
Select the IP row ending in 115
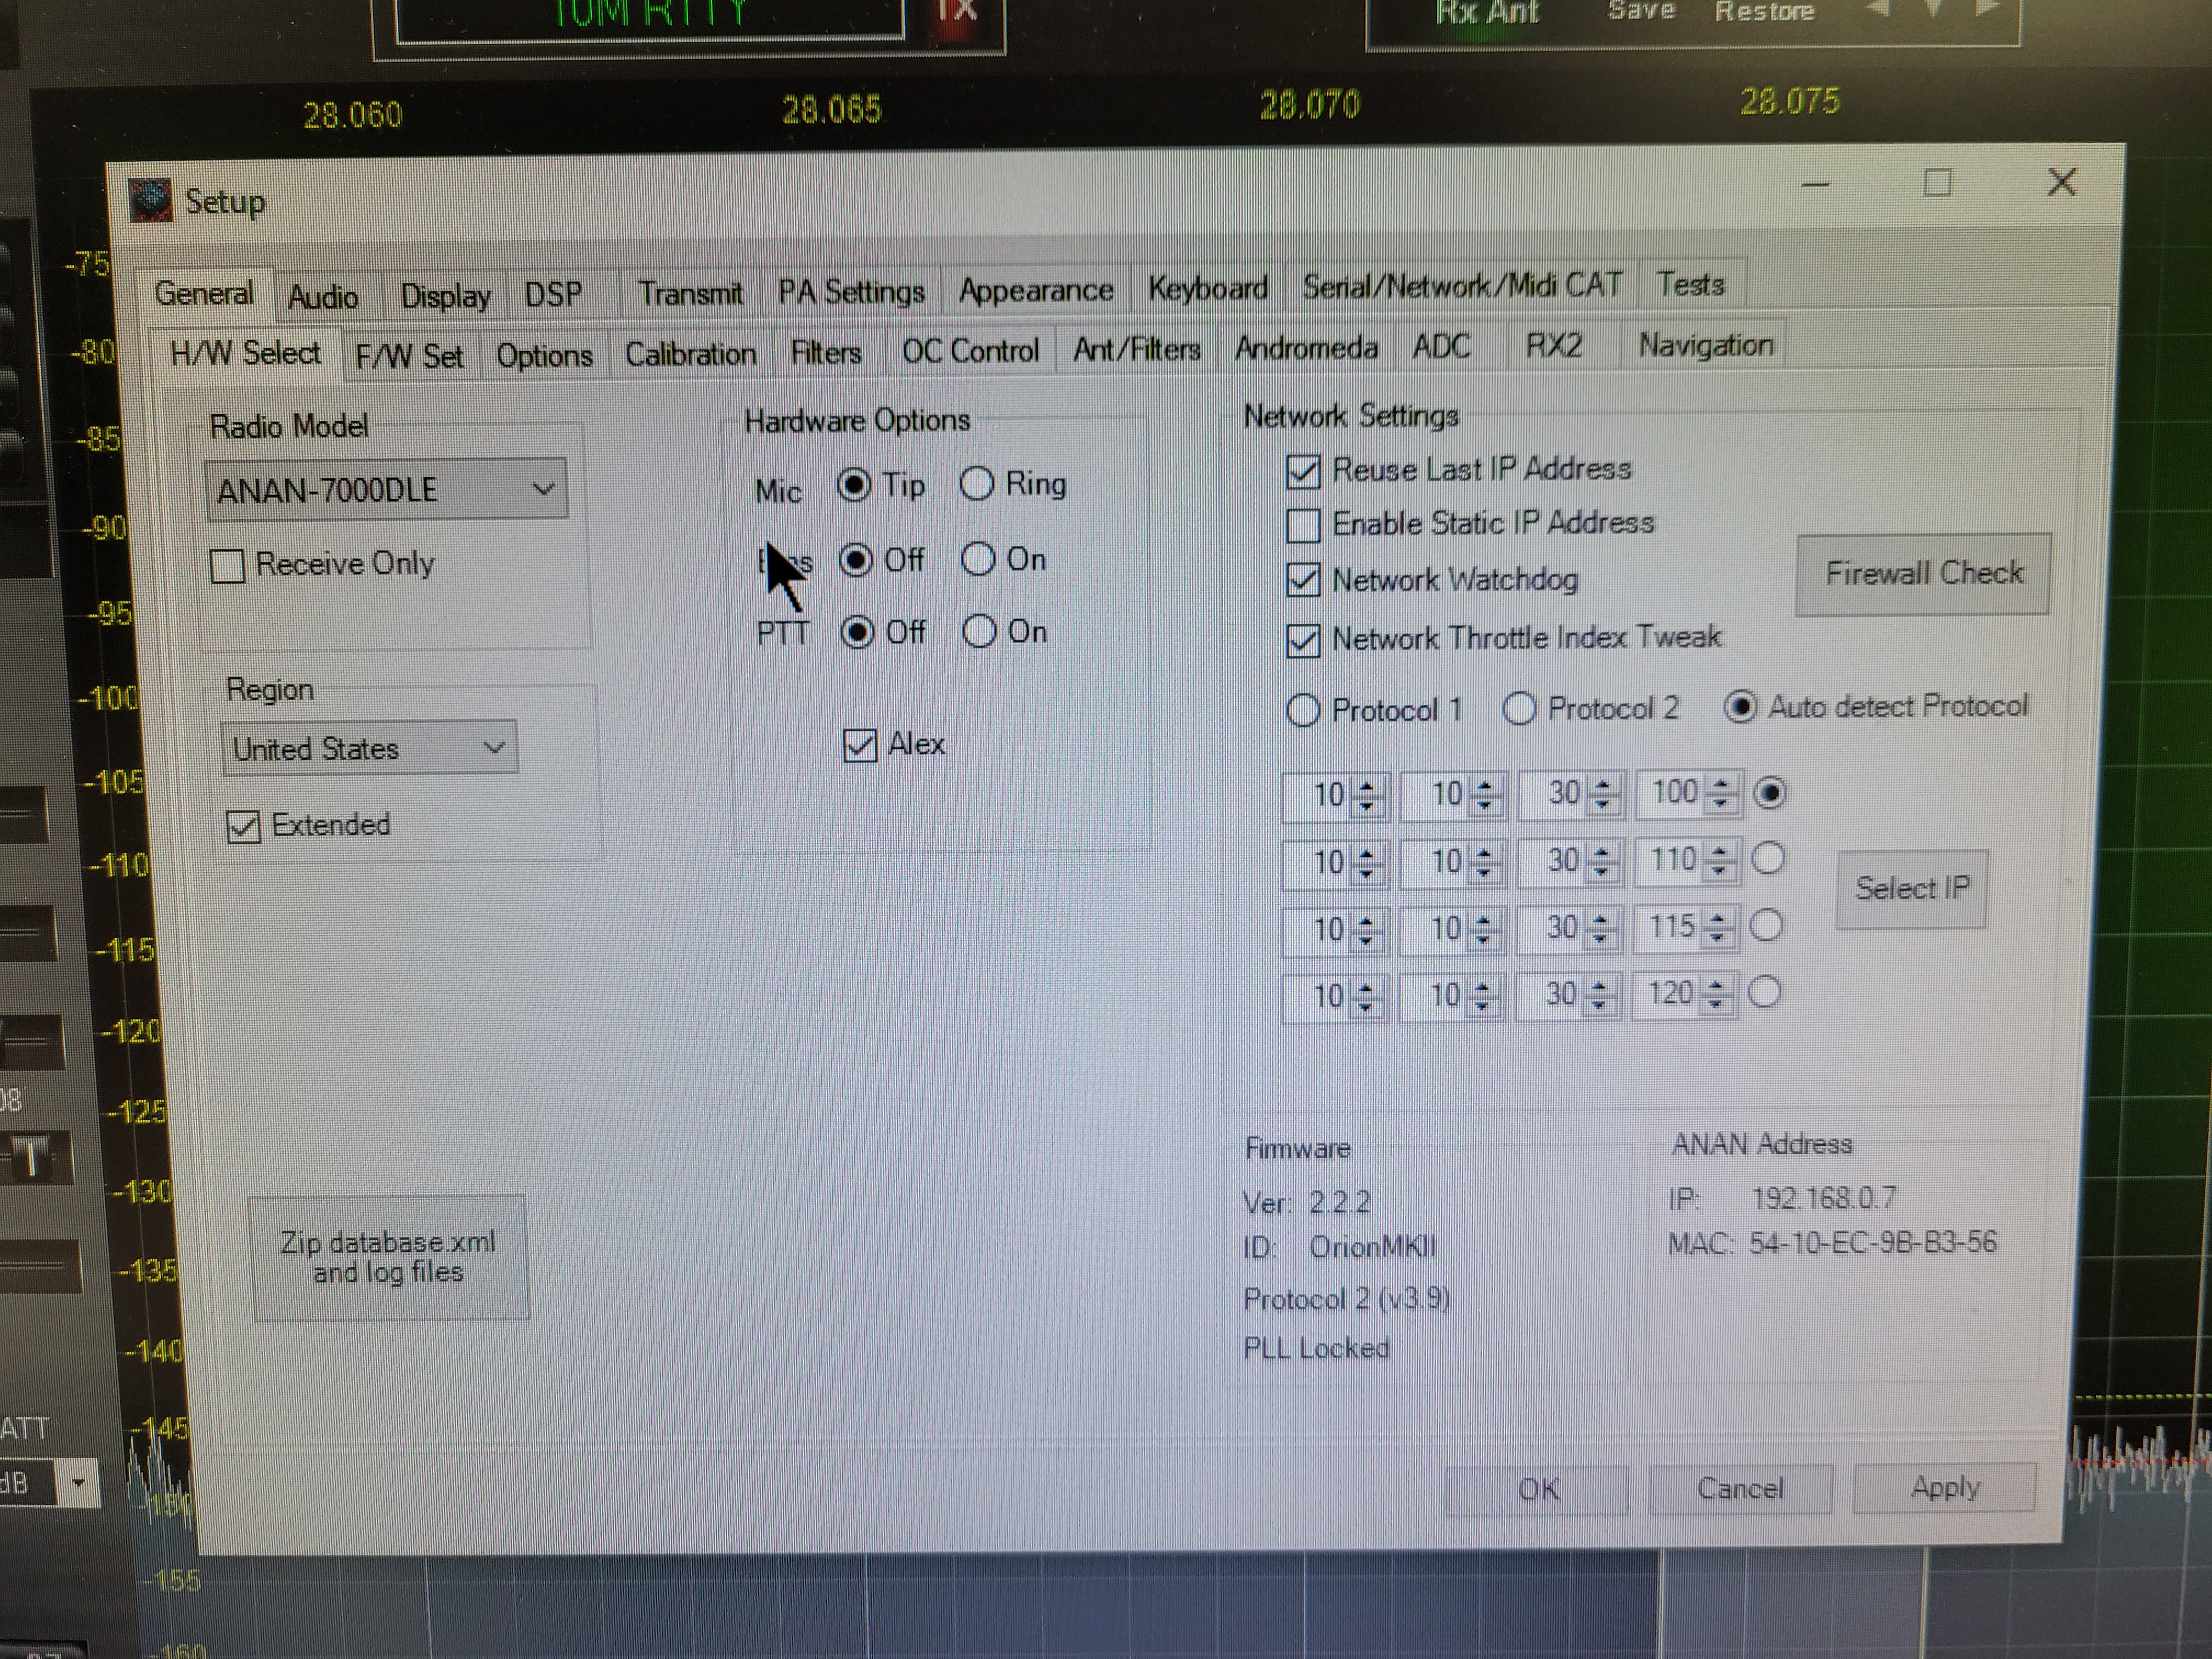click(x=1766, y=926)
